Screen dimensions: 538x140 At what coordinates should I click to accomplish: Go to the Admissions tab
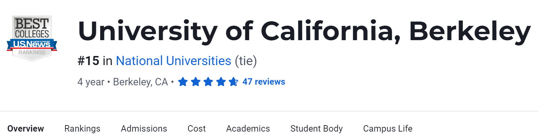144,129
